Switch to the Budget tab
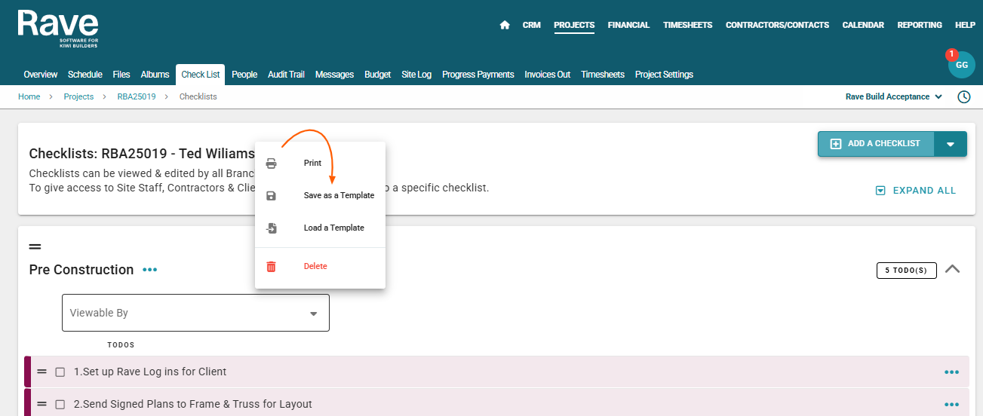This screenshot has width=983, height=416. 377,75
